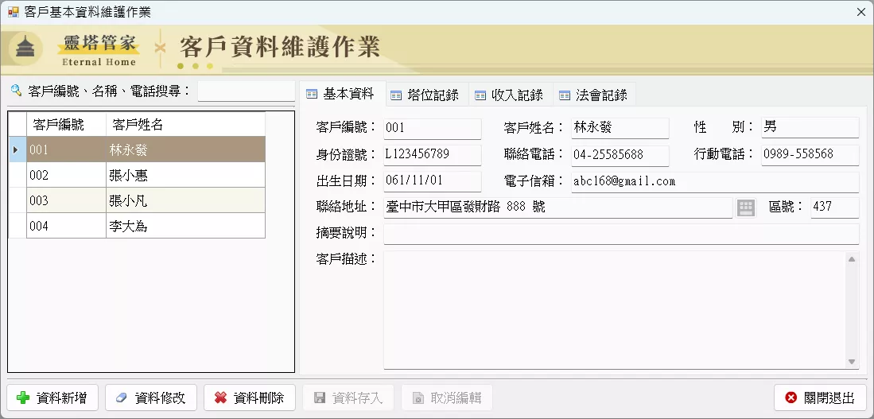This screenshot has height=419, width=874.
Task: Click the 客戶編號 field showing 001
Action: point(433,128)
